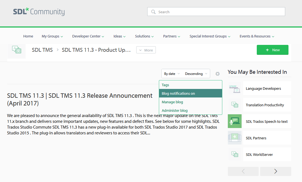Expand the My Groups menu

52,36
